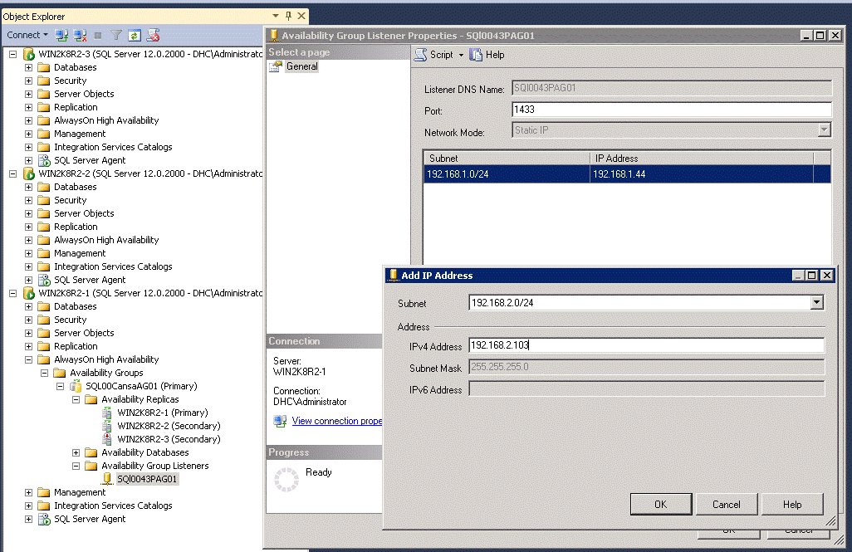Click the Disconnect server icon
852x552 pixels.
click(x=78, y=35)
